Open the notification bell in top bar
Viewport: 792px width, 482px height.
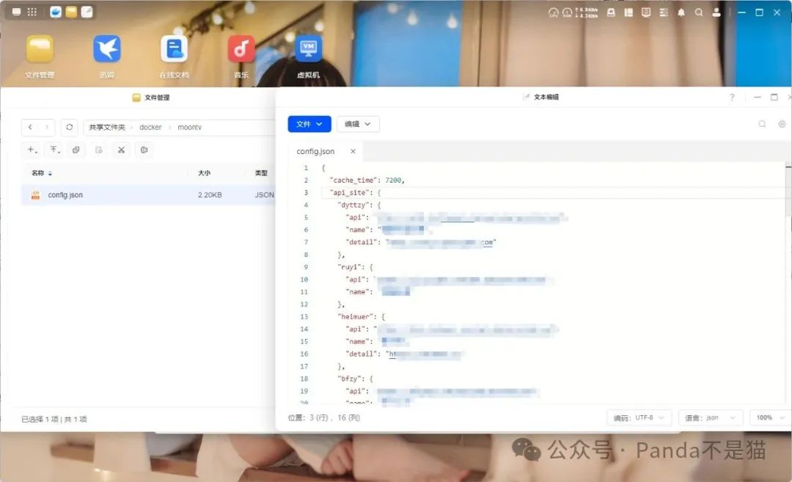[x=681, y=12]
